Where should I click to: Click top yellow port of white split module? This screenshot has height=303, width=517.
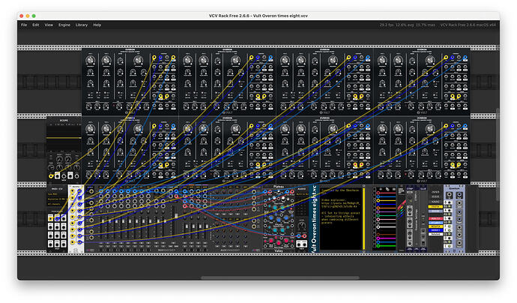tap(72, 190)
